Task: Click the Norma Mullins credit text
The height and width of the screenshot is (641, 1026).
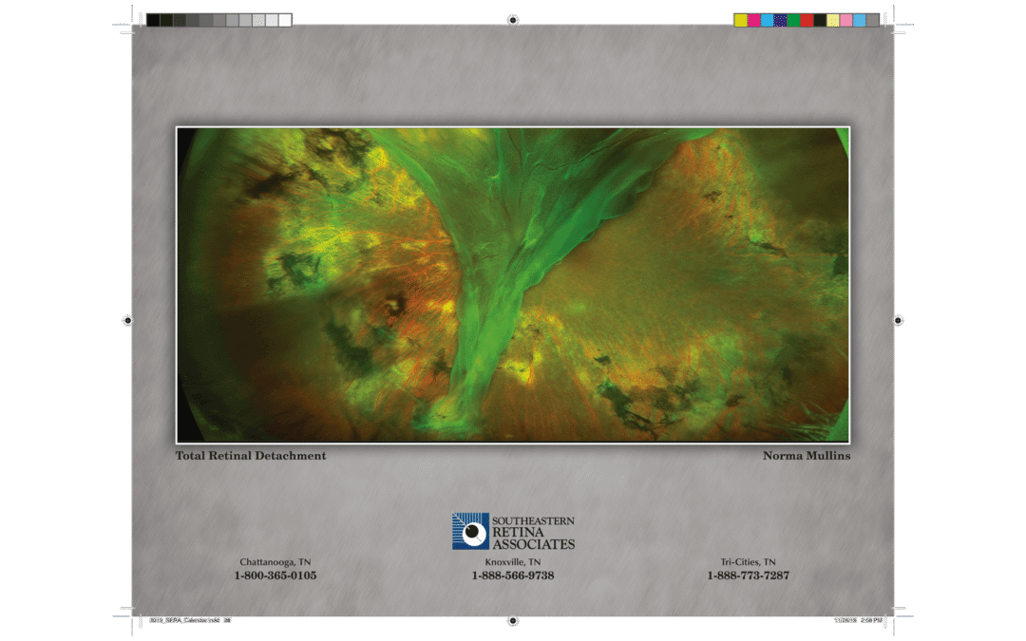Action: pyautogui.click(x=807, y=455)
